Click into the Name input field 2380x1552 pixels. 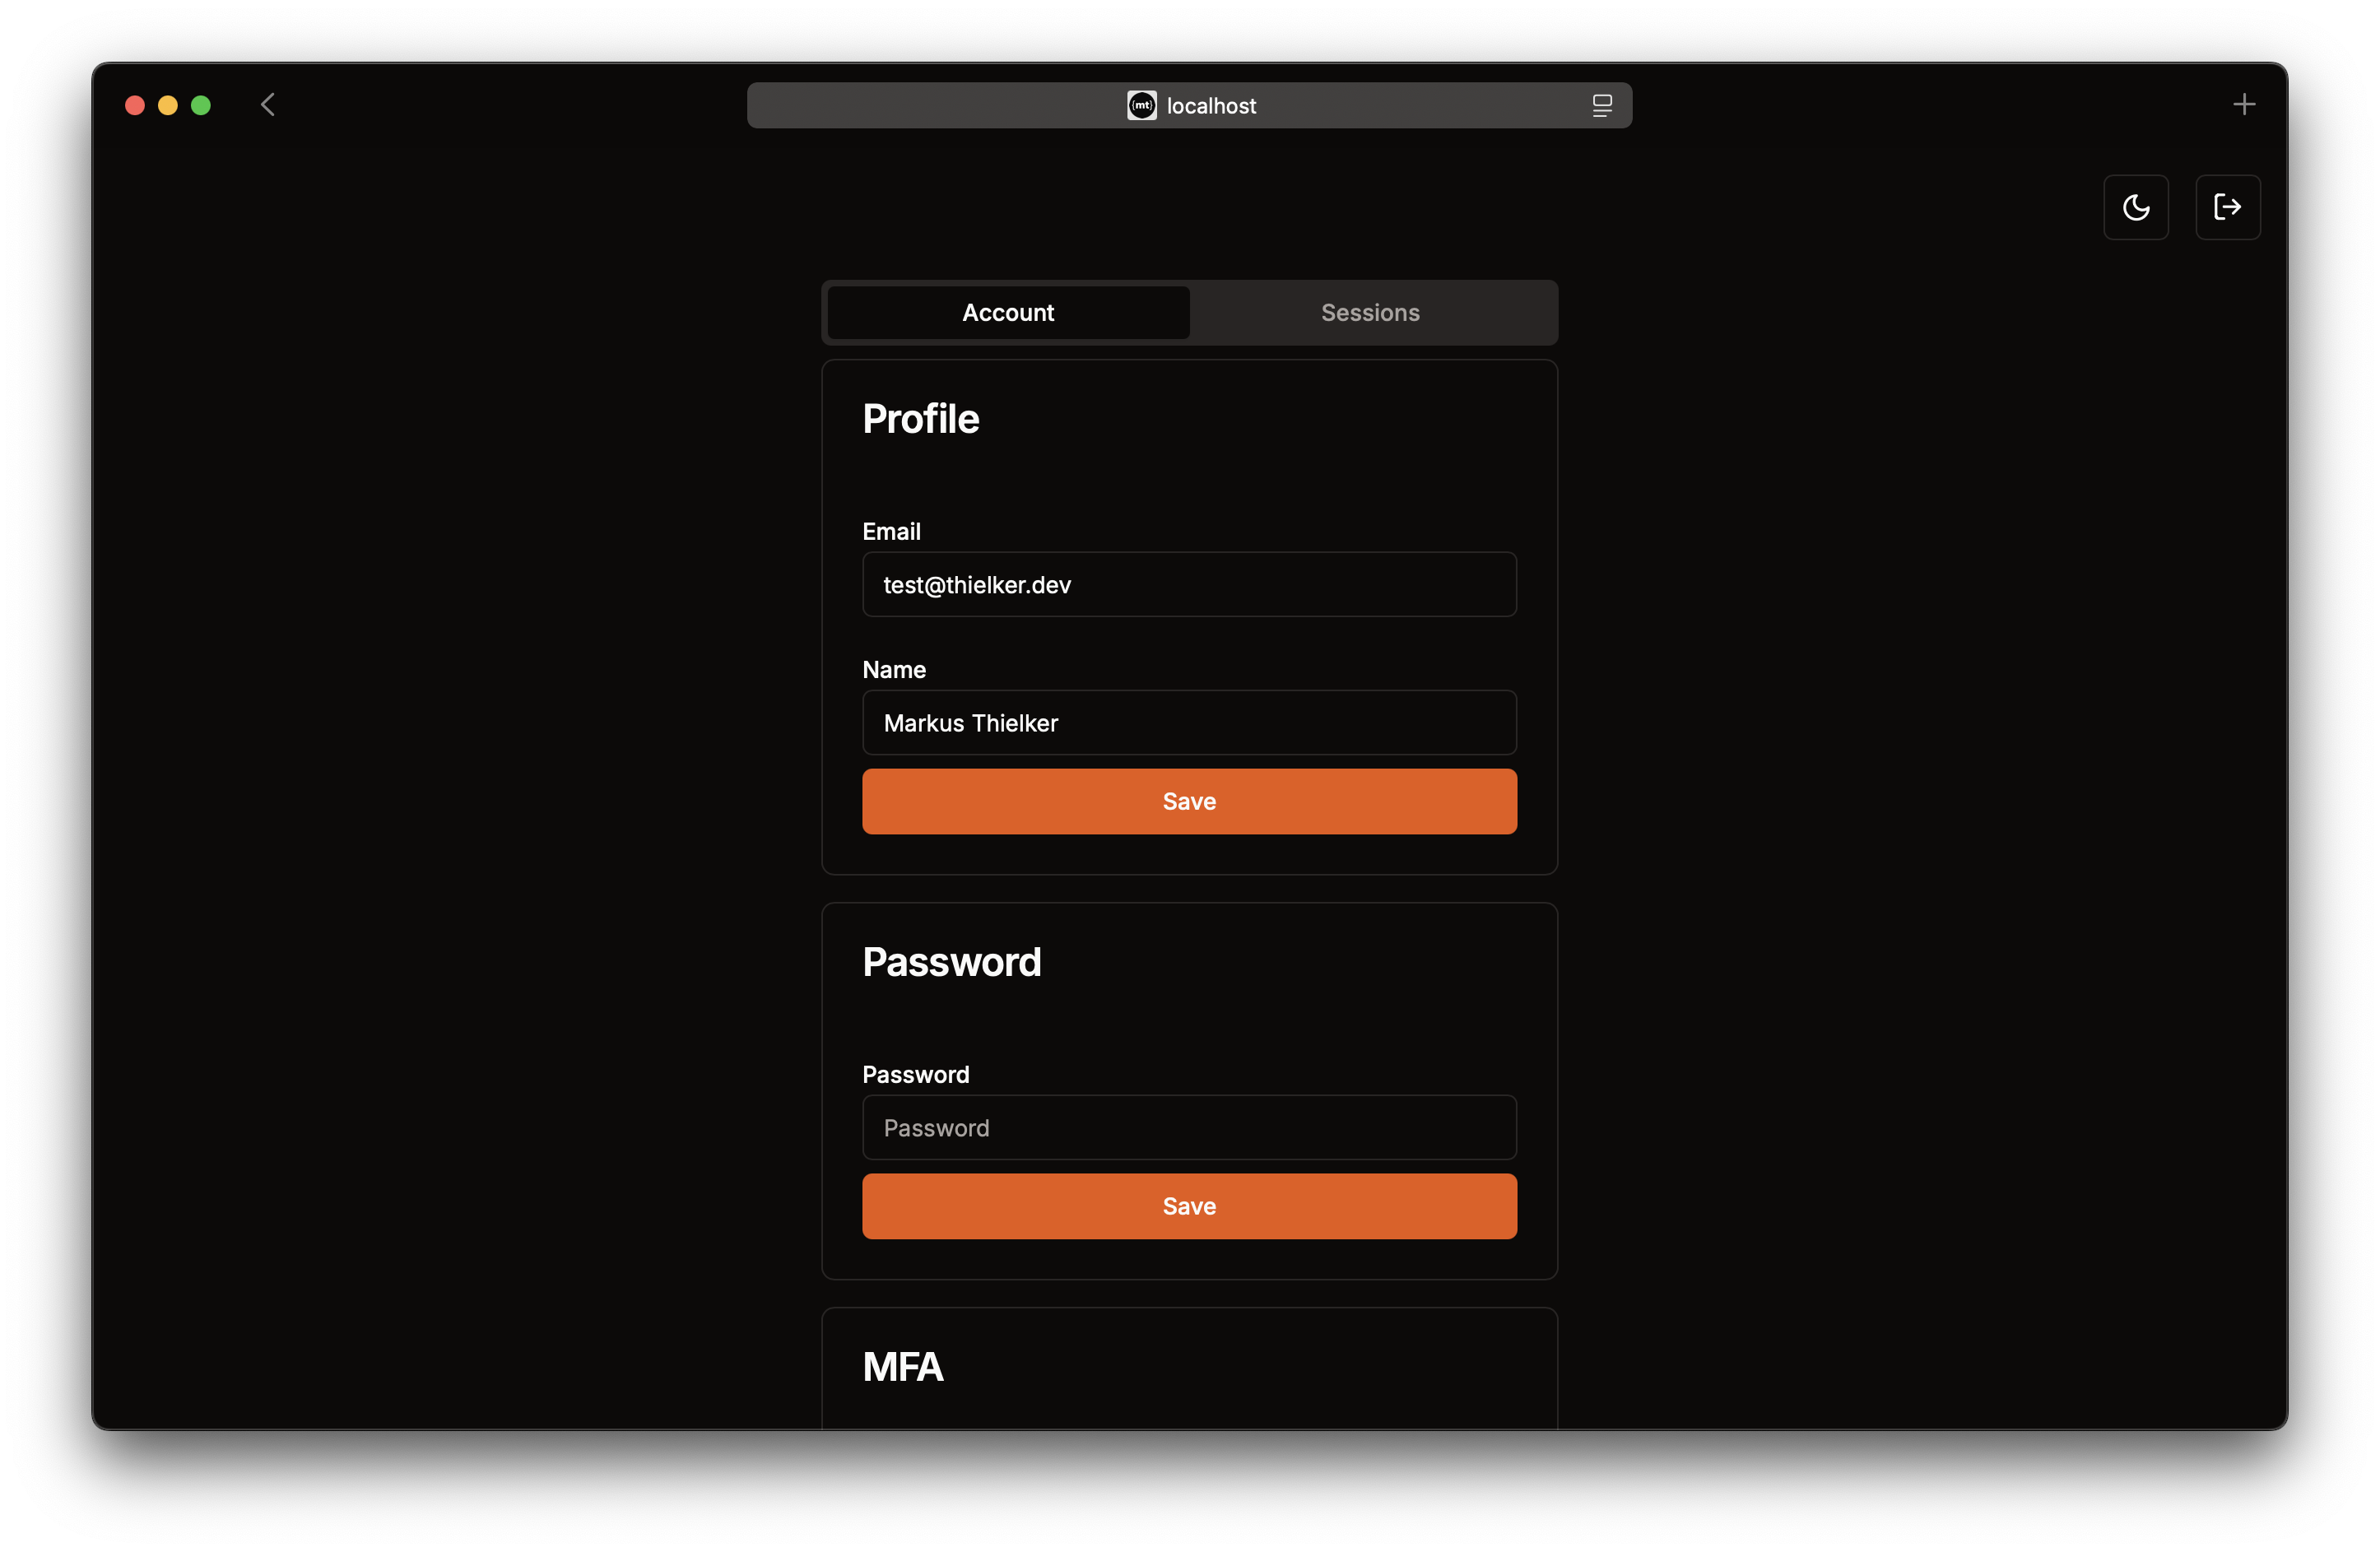1189,722
